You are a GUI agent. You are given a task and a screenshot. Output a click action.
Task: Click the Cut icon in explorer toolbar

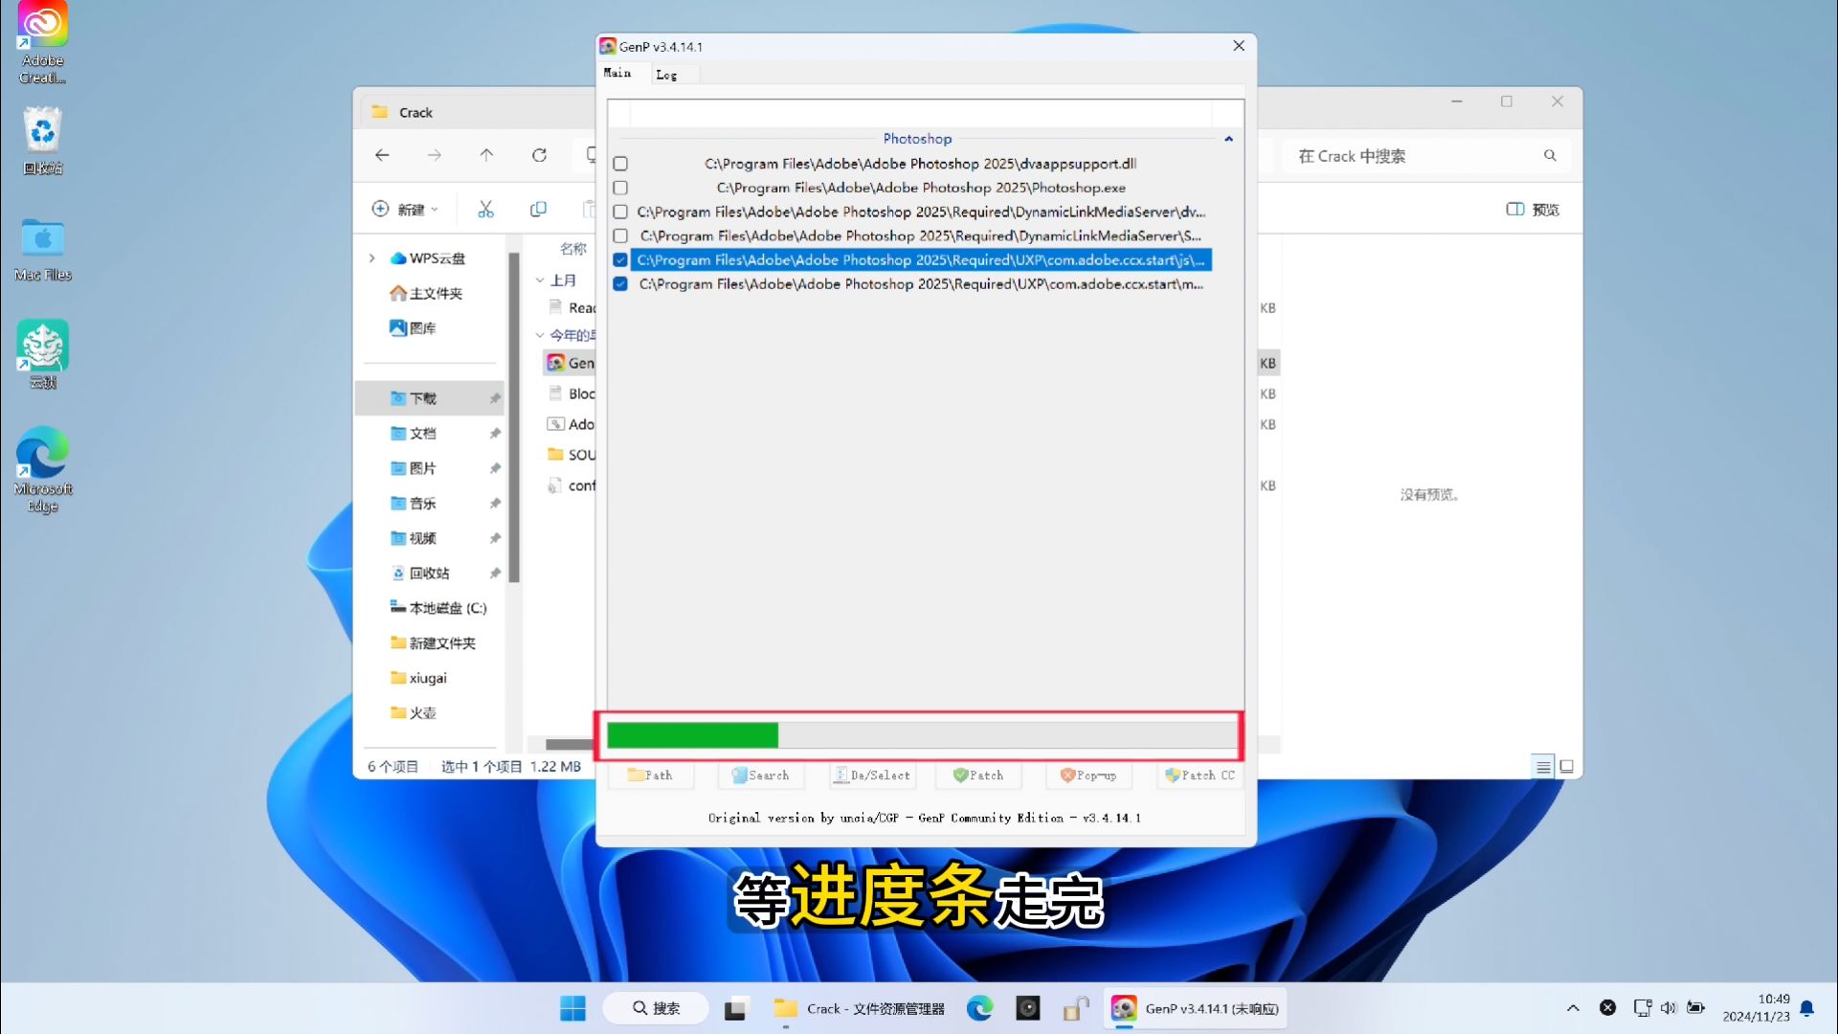point(486,209)
